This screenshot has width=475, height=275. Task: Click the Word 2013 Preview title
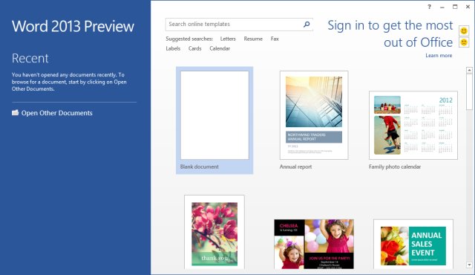tap(73, 26)
